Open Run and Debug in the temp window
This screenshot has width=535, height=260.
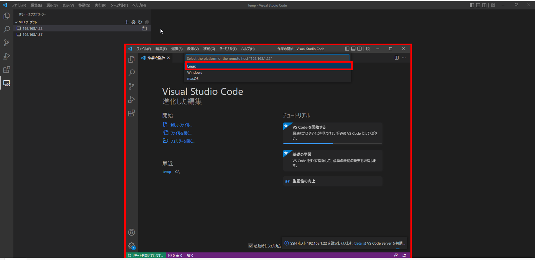7,56
